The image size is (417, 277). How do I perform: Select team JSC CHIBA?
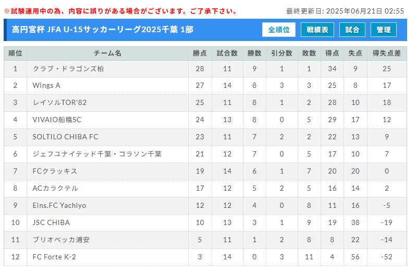click(51, 222)
